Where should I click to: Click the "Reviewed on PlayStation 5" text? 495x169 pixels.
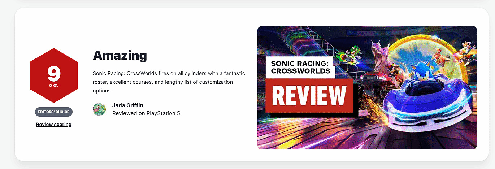[146, 113]
